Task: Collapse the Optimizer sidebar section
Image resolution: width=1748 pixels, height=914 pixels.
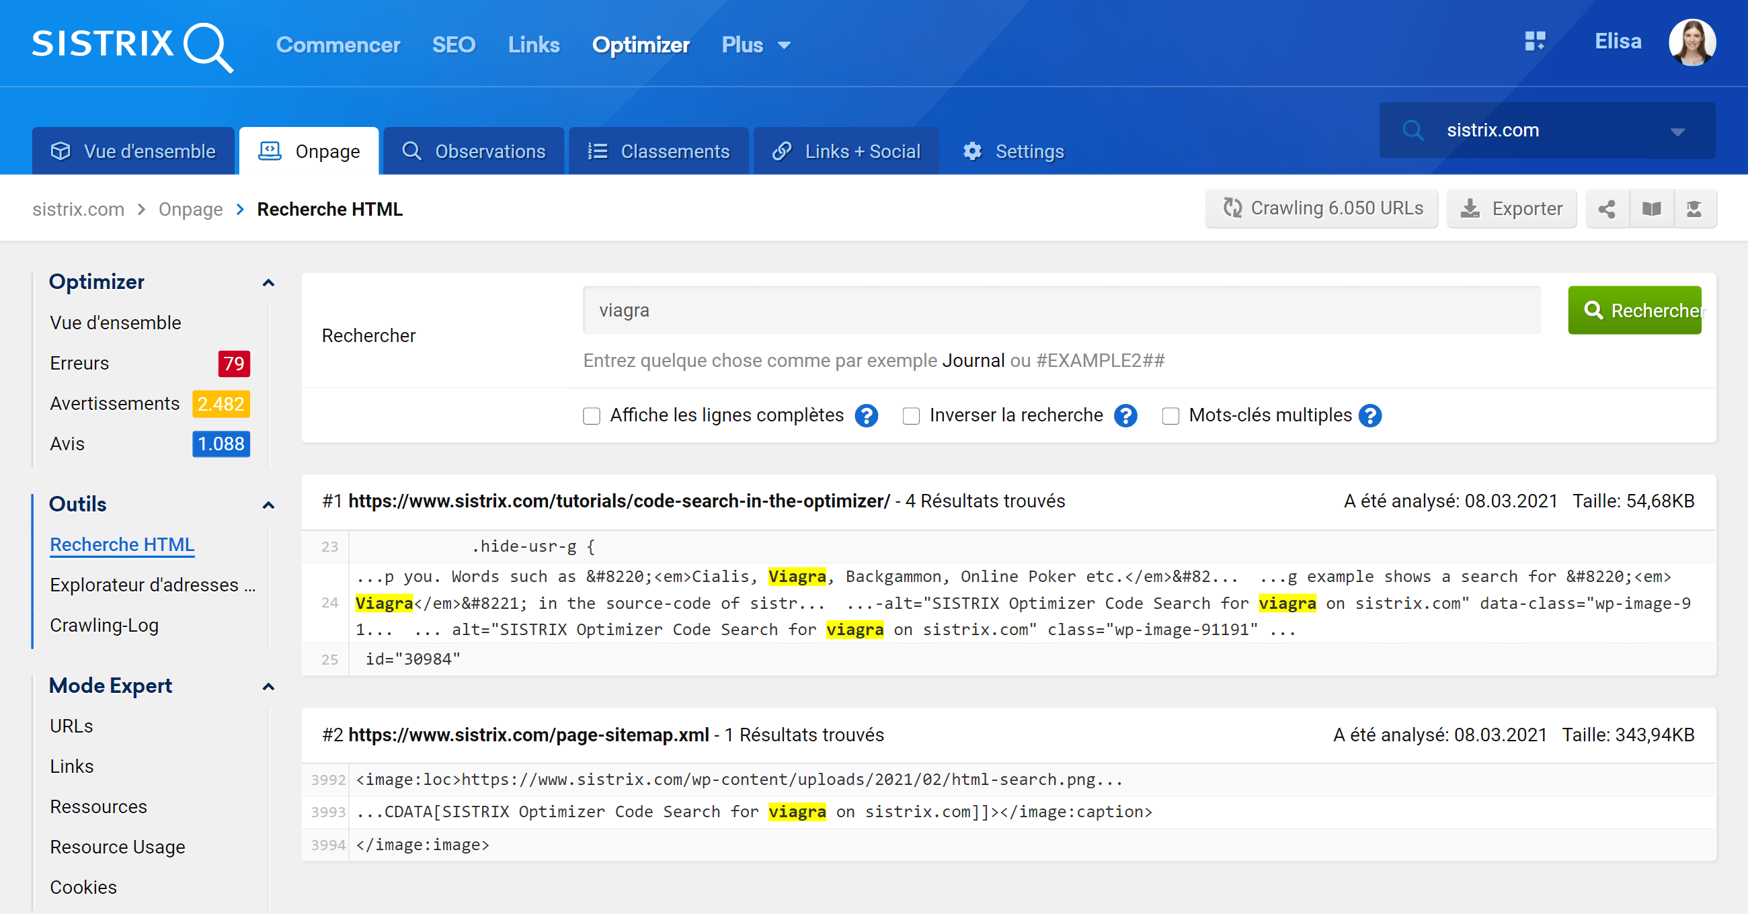Action: 269,282
